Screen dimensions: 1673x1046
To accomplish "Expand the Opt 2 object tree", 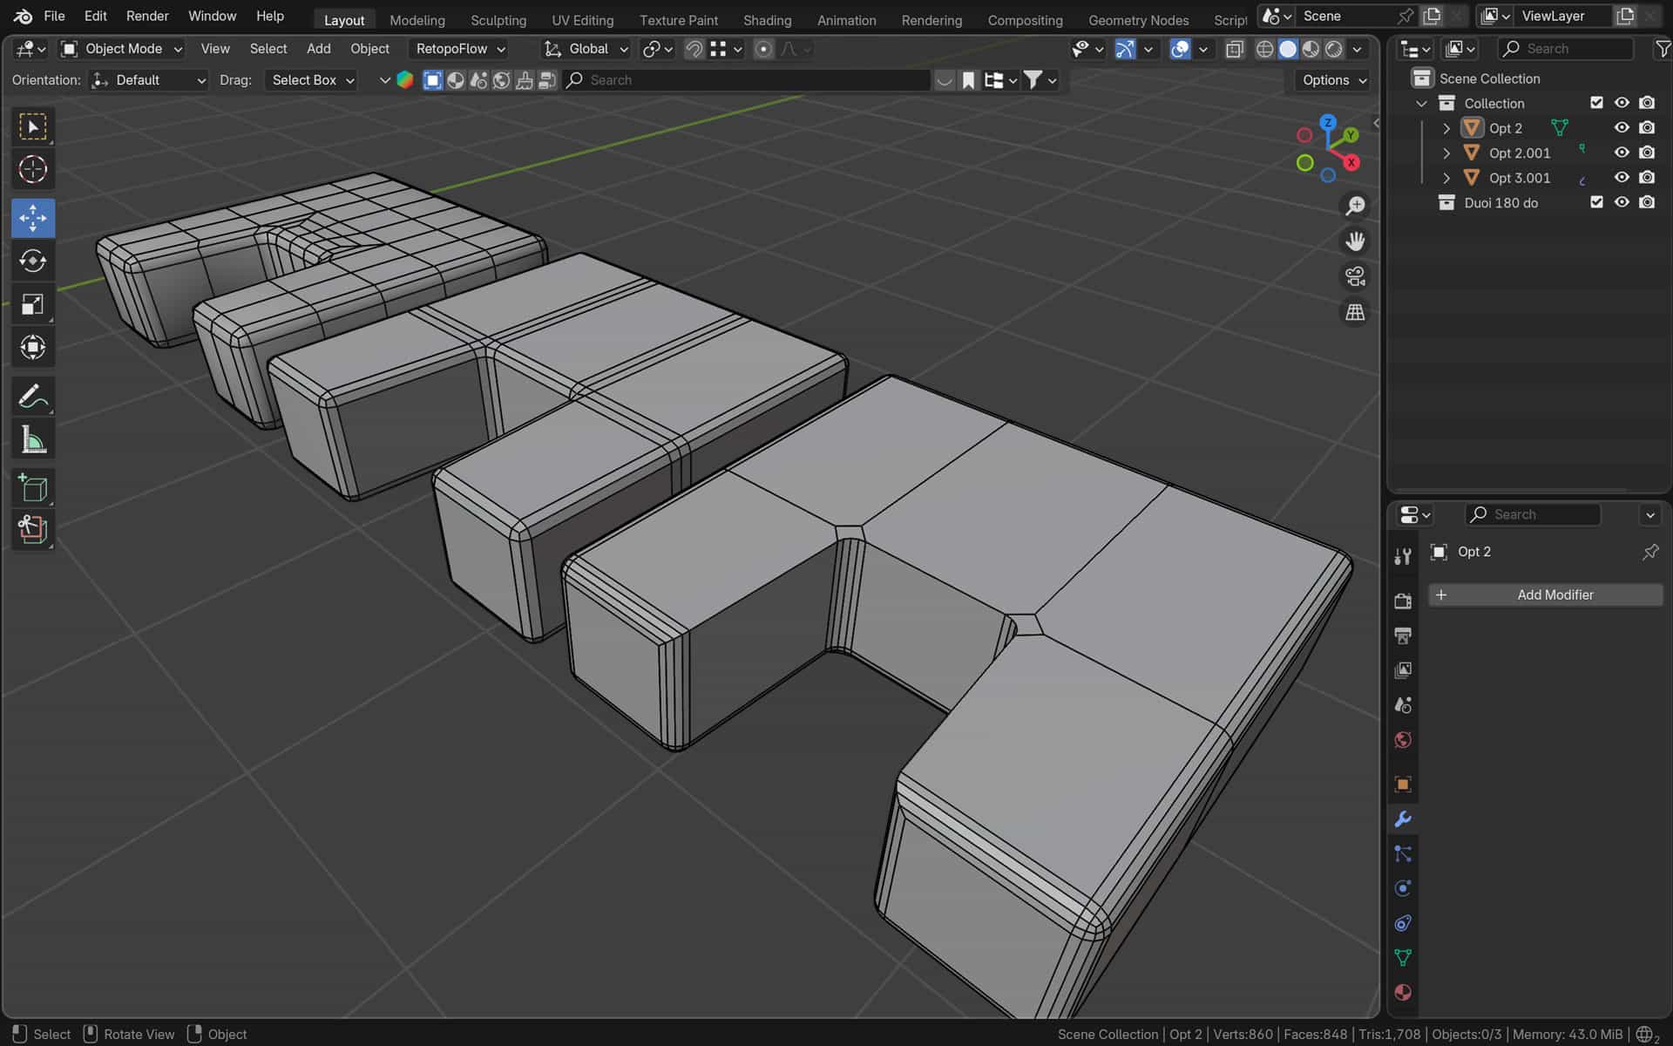I will tap(1446, 128).
